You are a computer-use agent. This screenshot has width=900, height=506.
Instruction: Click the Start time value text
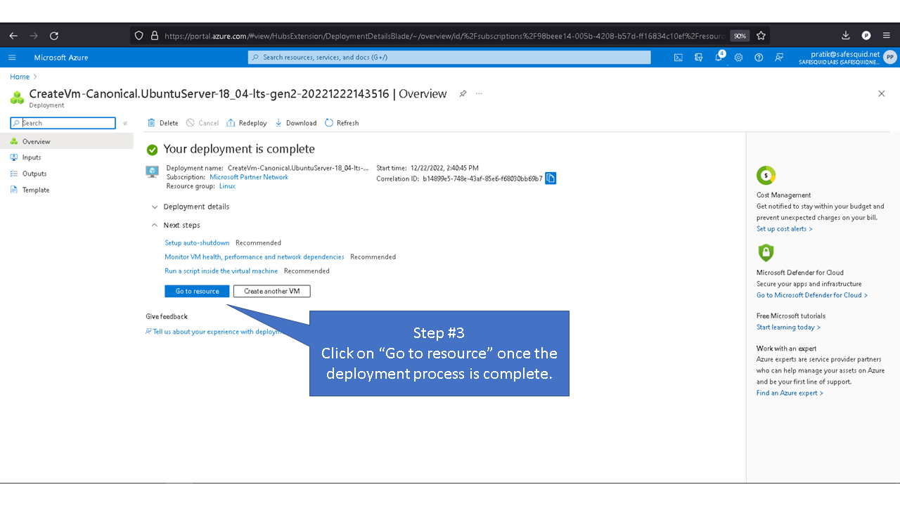(444, 168)
